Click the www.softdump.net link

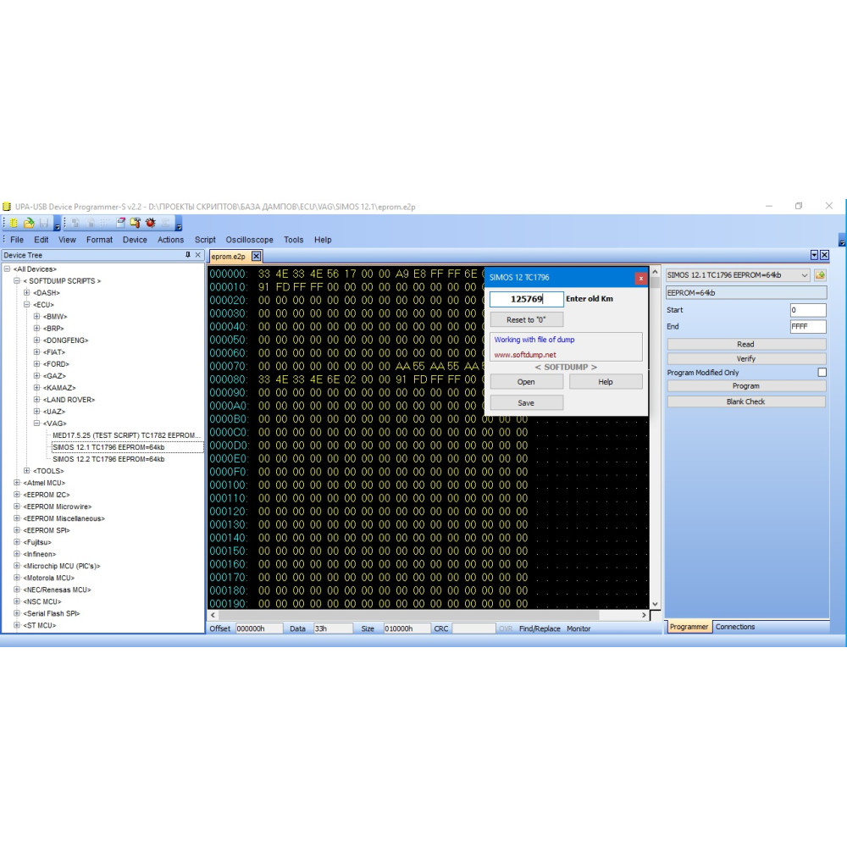525,355
